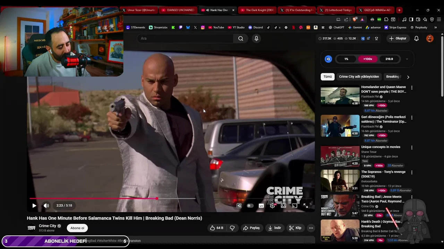Show next filter chips with arrow
Screen dimensions: 444x249
[x=408, y=77]
